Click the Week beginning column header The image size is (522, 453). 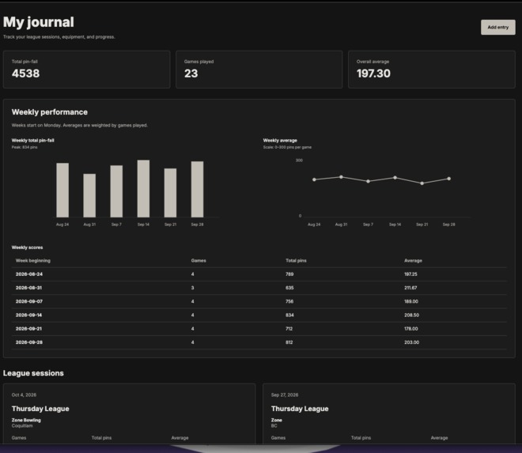33,261
